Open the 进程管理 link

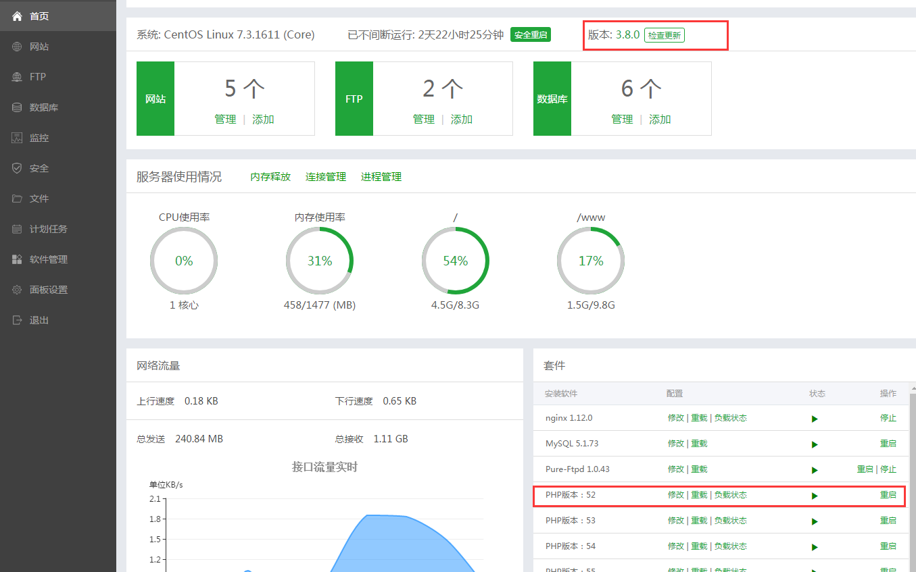click(381, 177)
